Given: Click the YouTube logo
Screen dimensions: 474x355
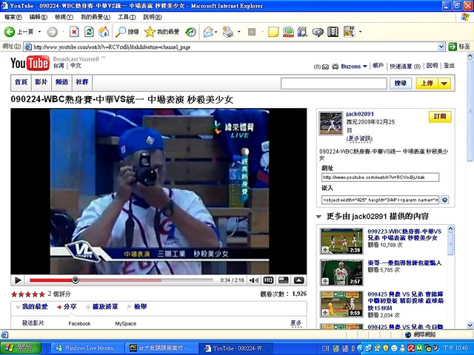Looking at the screenshot, I should tap(30, 63).
